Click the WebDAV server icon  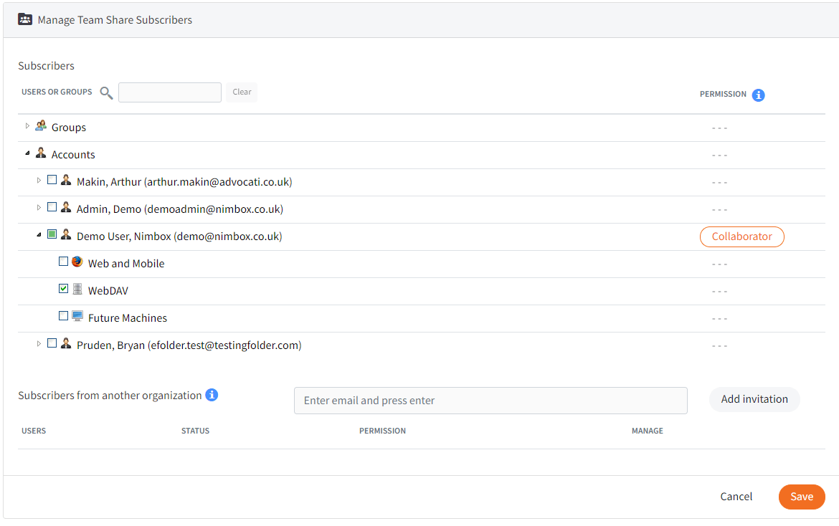point(77,290)
